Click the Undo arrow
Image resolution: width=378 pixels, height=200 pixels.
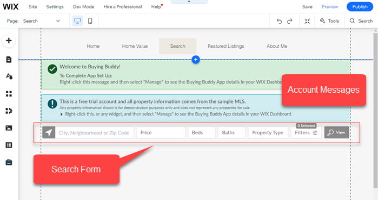pos(279,21)
